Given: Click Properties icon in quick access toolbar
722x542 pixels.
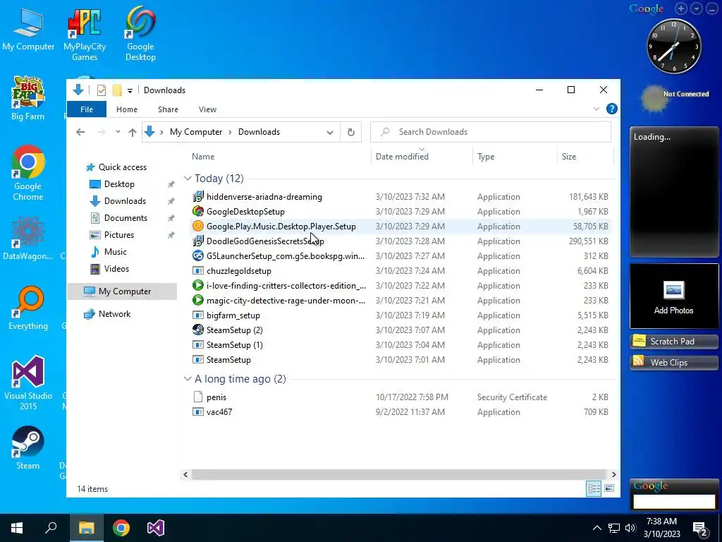Looking at the screenshot, I should pyautogui.click(x=102, y=90).
